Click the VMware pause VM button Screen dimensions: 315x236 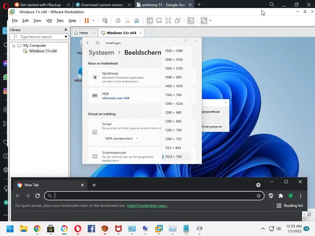coord(86,21)
